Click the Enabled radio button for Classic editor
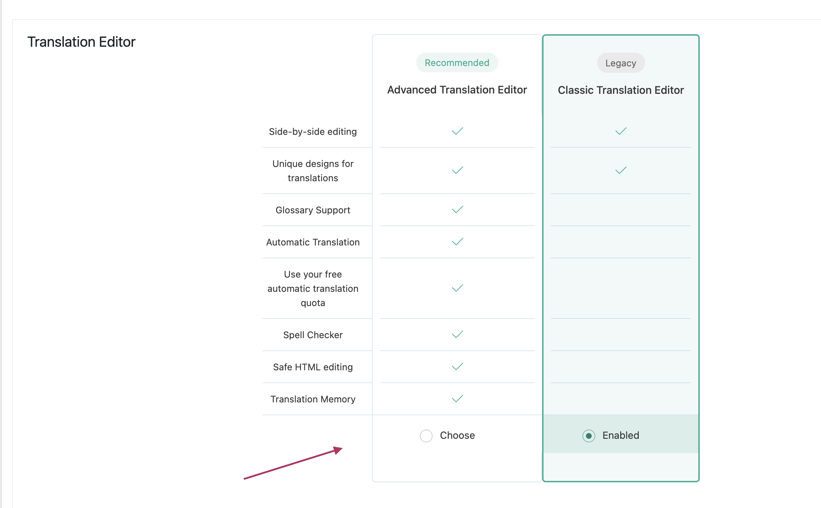This screenshot has width=821, height=508. (x=588, y=436)
